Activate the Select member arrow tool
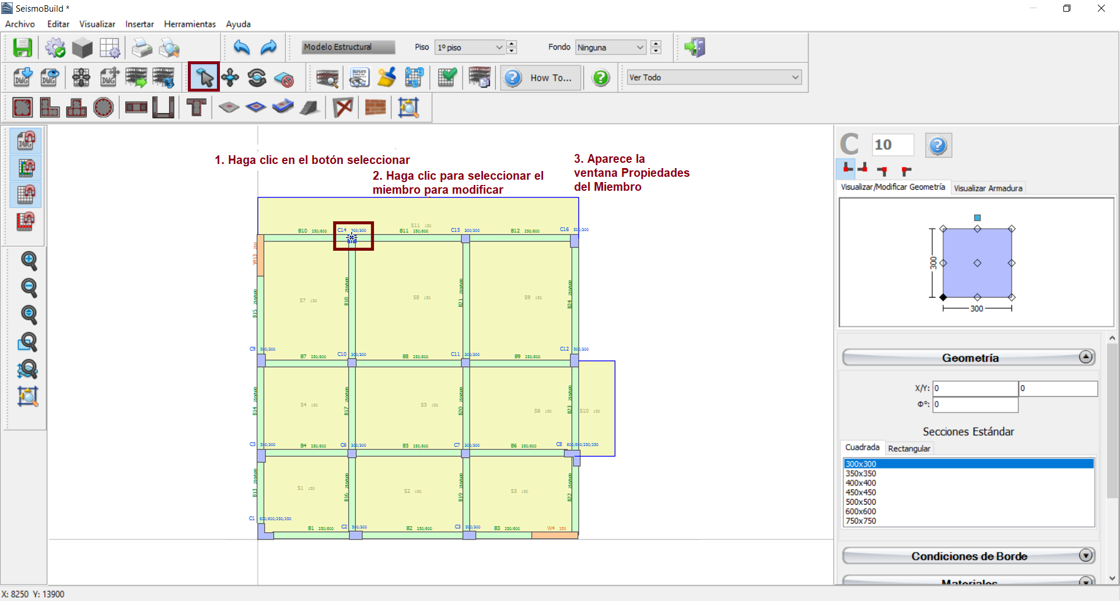 point(204,77)
